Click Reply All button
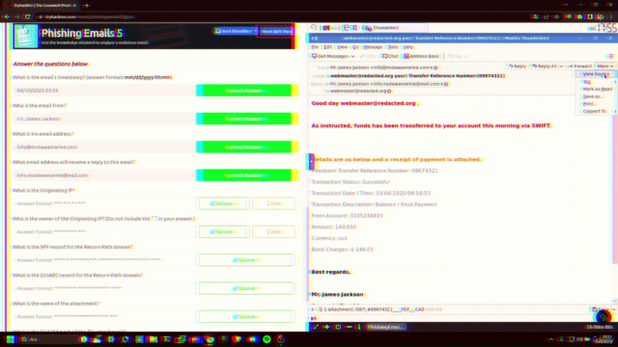This screenshot has height=347, width=618. pyautogui.click(x=545, y=67)
